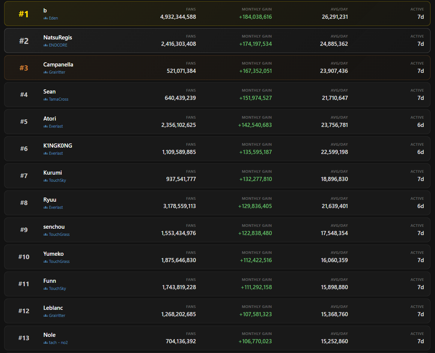This screenshot has width=435, height=353.
Task: Click the group icon beside Eden
Action: (45, 18)
